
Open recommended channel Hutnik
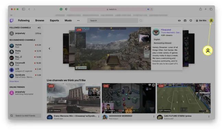click(25, 46)
